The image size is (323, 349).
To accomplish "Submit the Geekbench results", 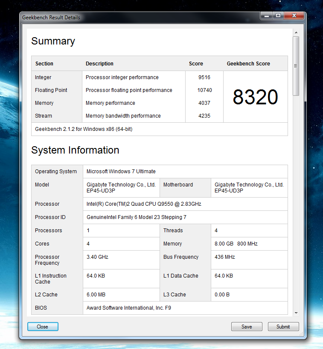I will click(283, 326).
